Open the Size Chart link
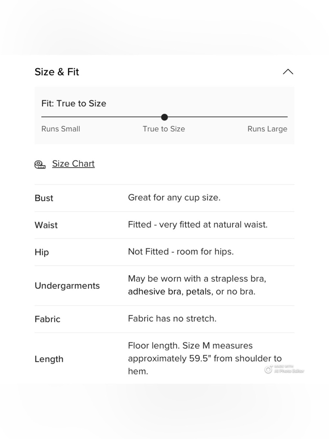 pyautogui.click(x=73, y=164)
